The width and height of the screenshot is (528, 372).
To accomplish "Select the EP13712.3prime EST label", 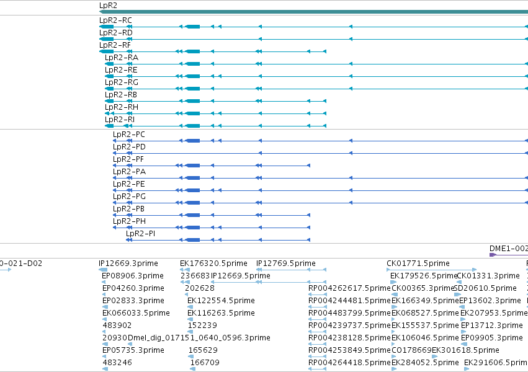I will [x=491, y=326].
